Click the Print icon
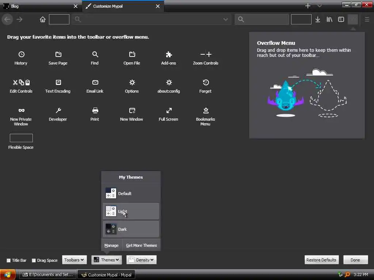Screen dimensions: 374x280 coord(95,110)
